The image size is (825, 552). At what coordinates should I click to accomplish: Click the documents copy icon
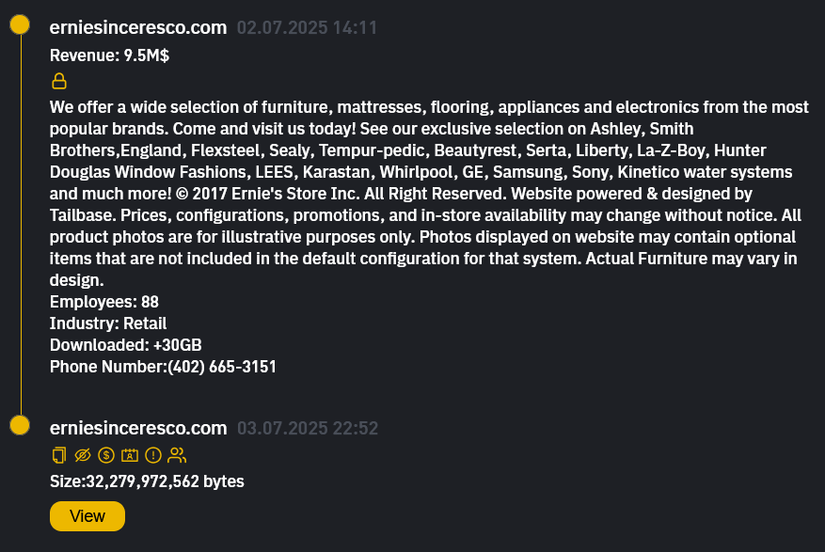(x=58, y=455)
